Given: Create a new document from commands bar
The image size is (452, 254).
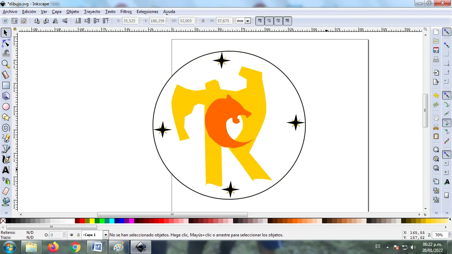Looking at the screenshot, I should pyautogui.click(x=436, y=32).
